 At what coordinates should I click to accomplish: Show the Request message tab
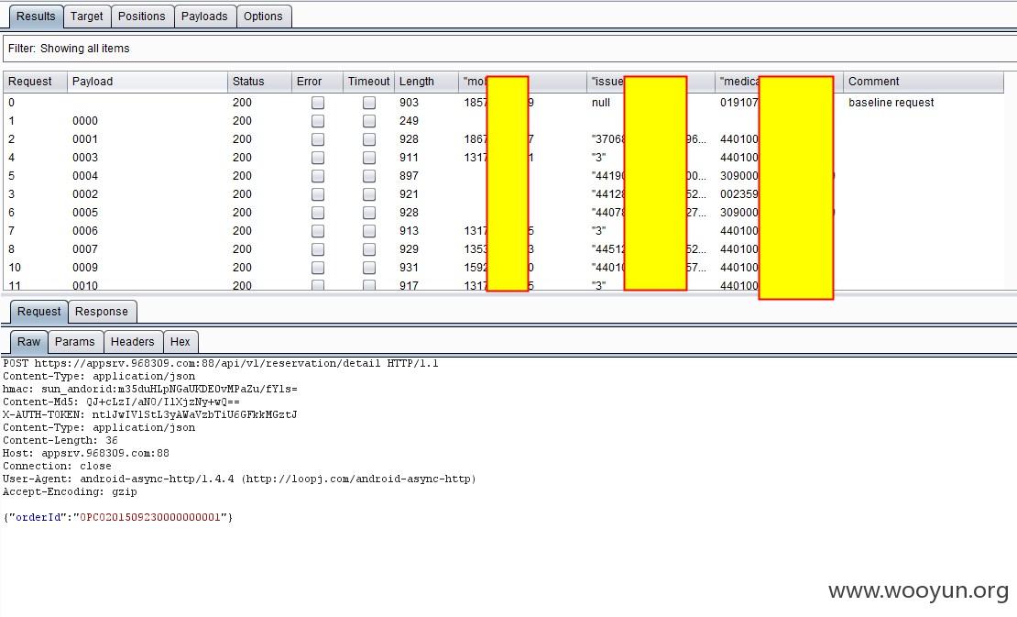point(38,312)
